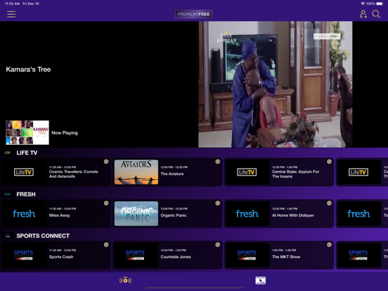Select 'Miles Away' program title

pos(59,216)
